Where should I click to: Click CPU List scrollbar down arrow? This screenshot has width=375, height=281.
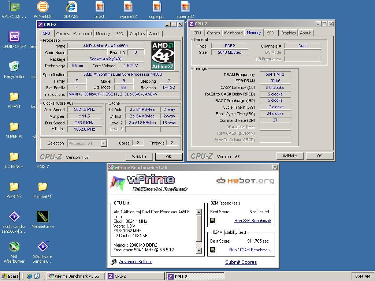pos(199,250)
